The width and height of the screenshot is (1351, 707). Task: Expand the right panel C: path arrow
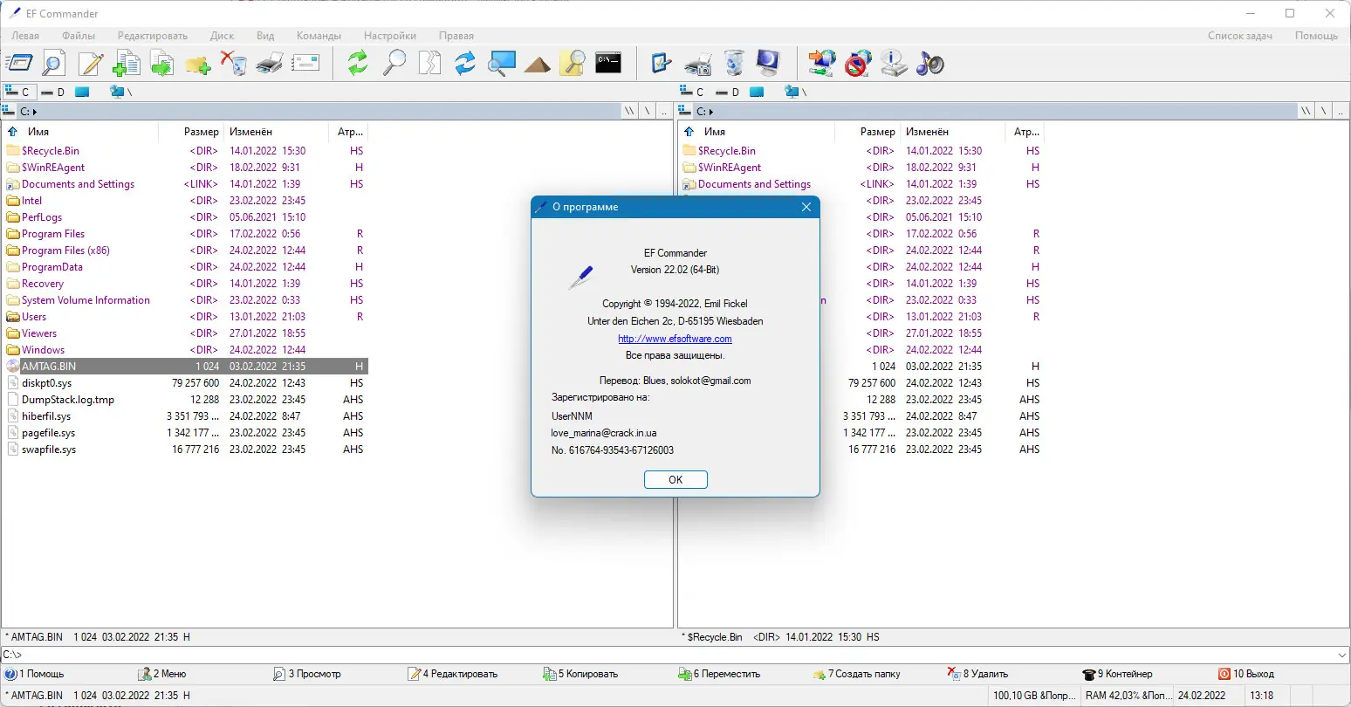(711, 112)
